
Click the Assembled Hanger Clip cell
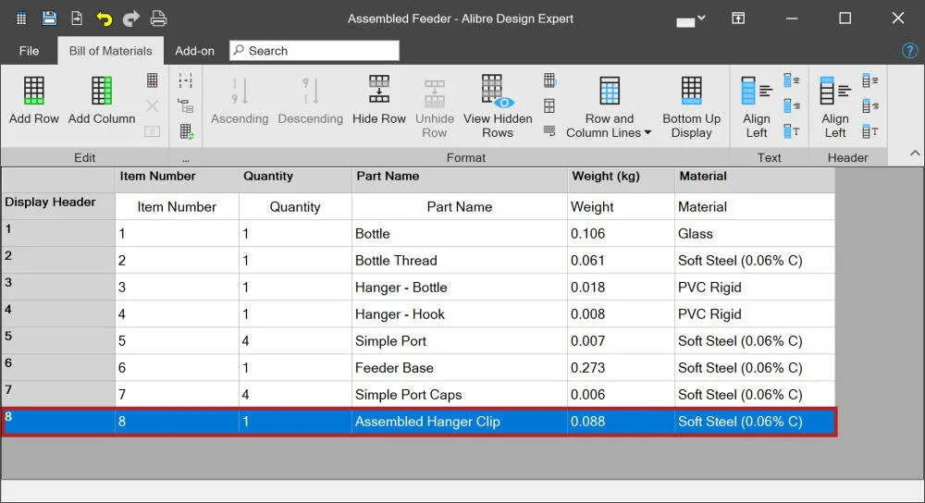pos(460,422)
